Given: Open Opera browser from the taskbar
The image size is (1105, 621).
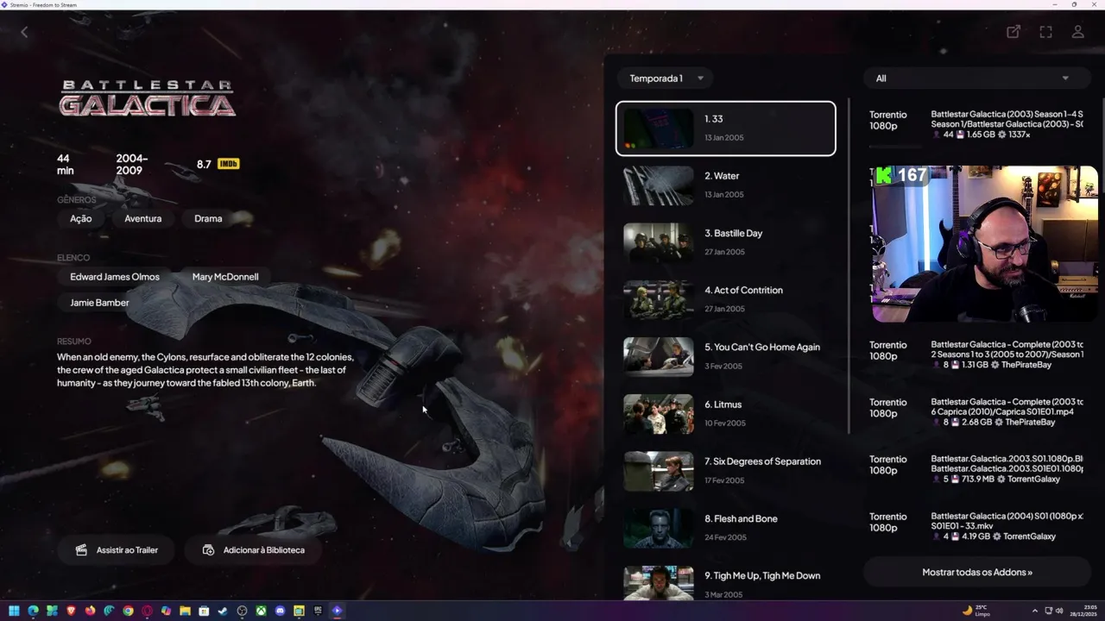Looking at the screenshot, I should (147, 611).
